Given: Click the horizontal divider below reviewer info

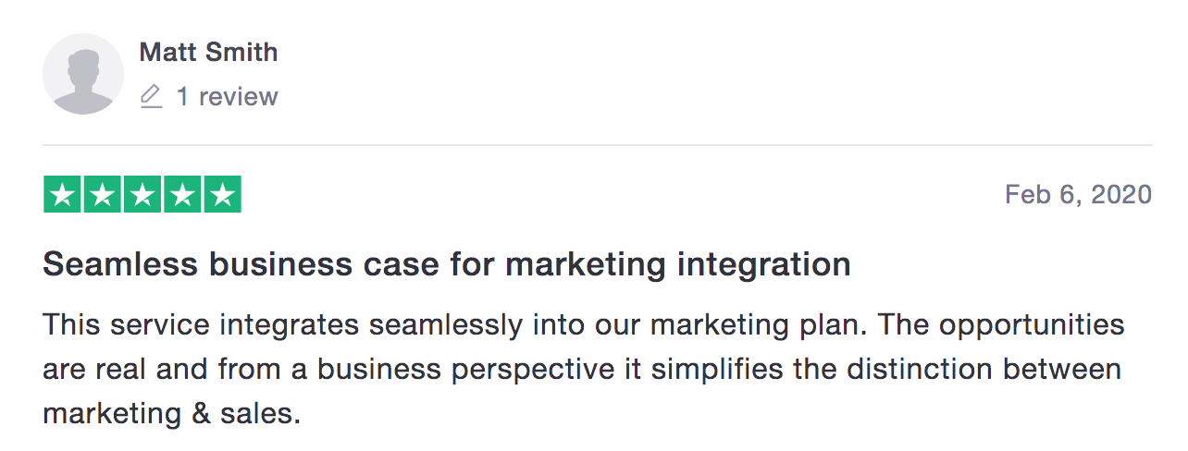Looking at the screenshot, I should (597, 145).
